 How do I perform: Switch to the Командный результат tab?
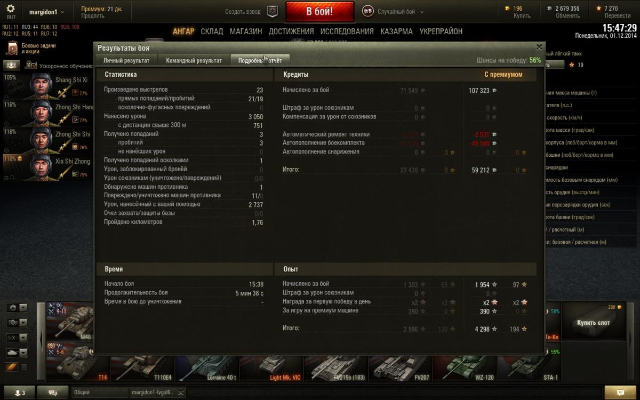pyautogui.click(x=194, y=60)
